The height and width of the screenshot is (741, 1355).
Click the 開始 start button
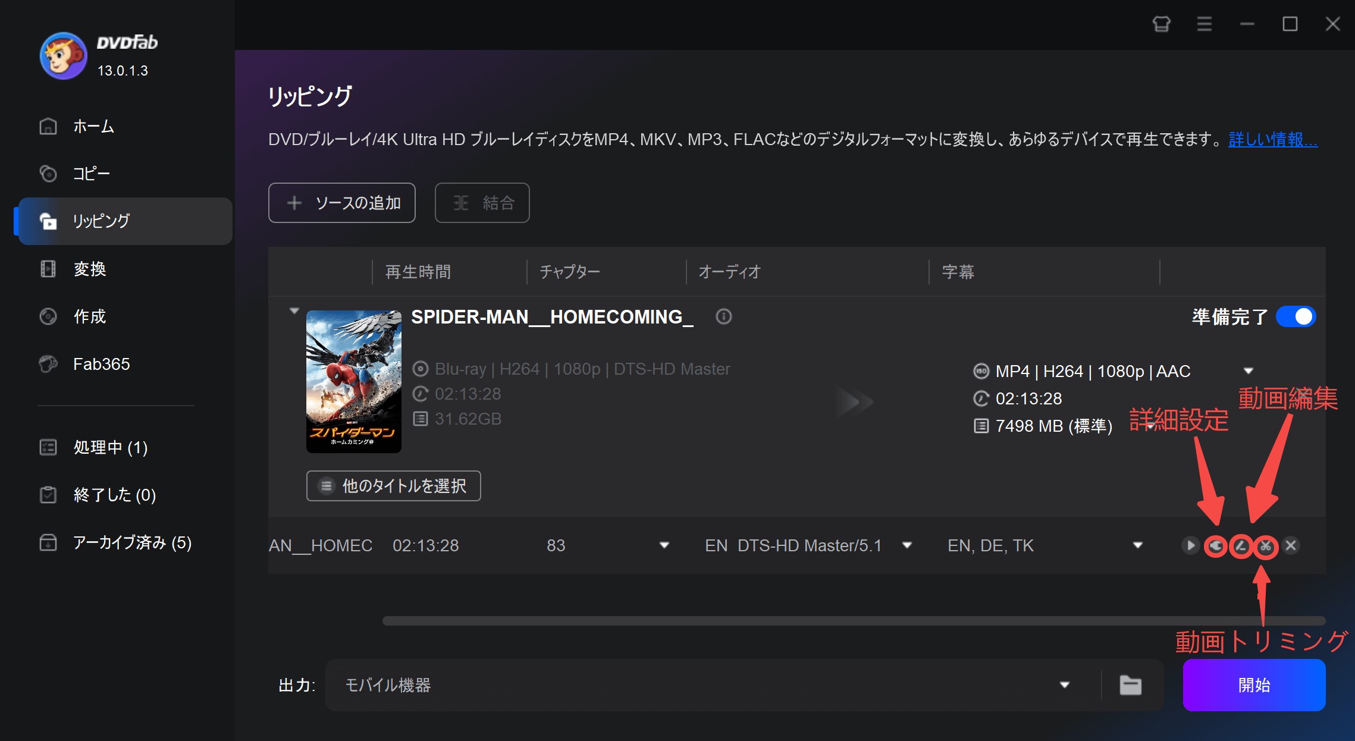click(x=1254, y=685)
